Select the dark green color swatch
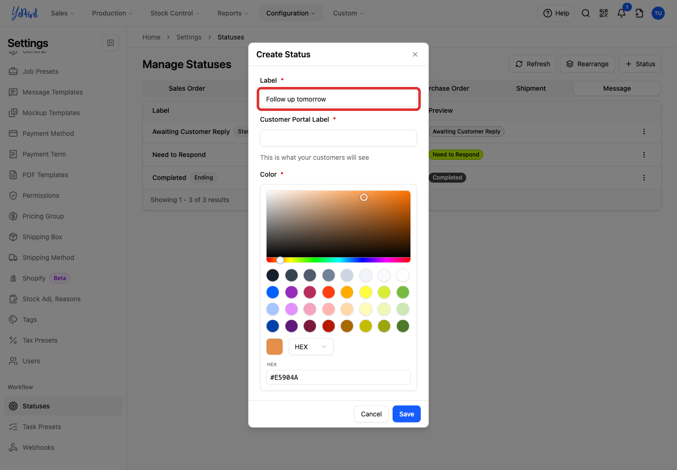This screenshot has height=470, width=677. click(403, 326)
